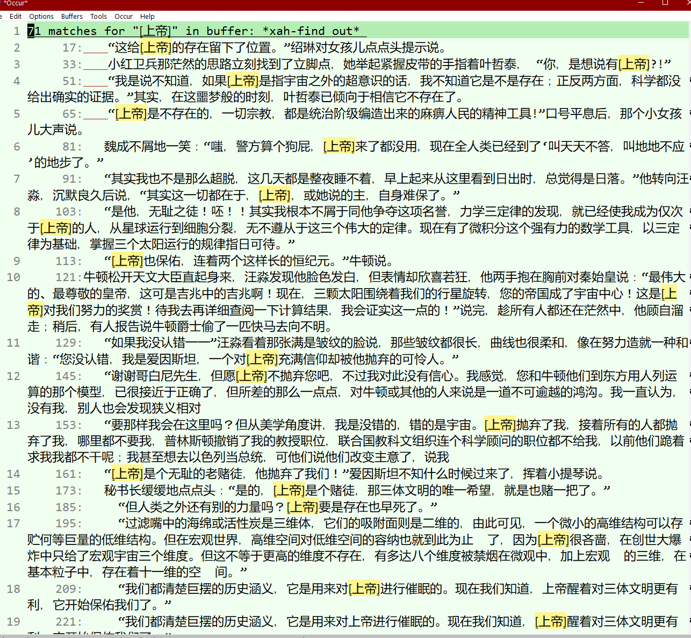Open the Tools menu
691x638 pixels.
click(x=98, y=16)
